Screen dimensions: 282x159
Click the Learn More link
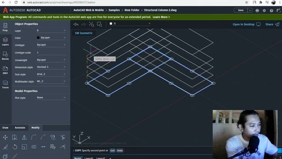161,17
